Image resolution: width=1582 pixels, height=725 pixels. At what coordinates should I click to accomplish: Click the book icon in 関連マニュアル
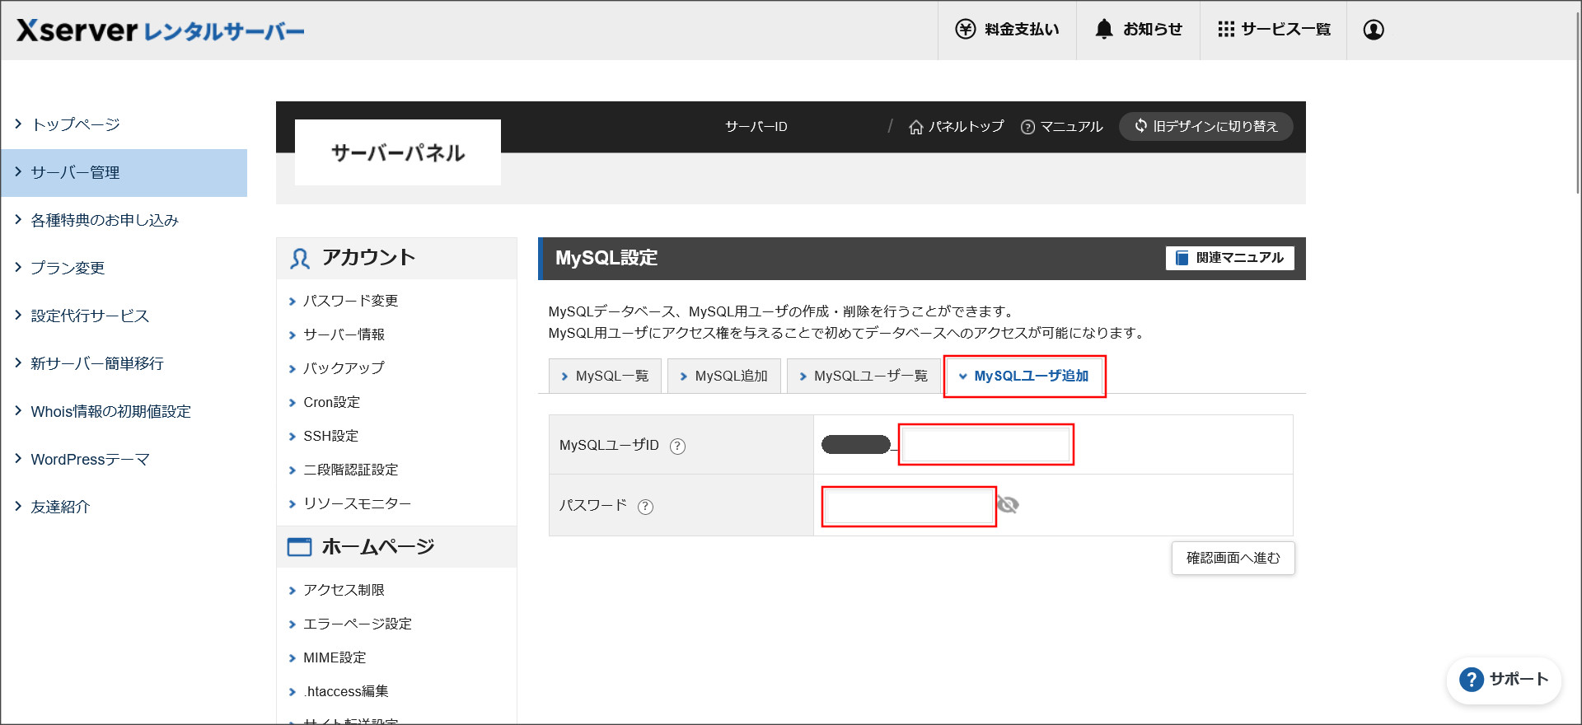coord(1182,258)
